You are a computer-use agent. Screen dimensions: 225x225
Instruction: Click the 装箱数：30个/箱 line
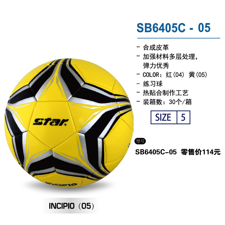coord(164,102)
